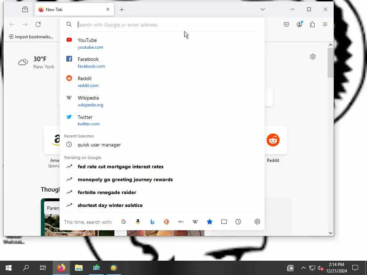Search this time with DuckDuckGo

coord(166,222)
